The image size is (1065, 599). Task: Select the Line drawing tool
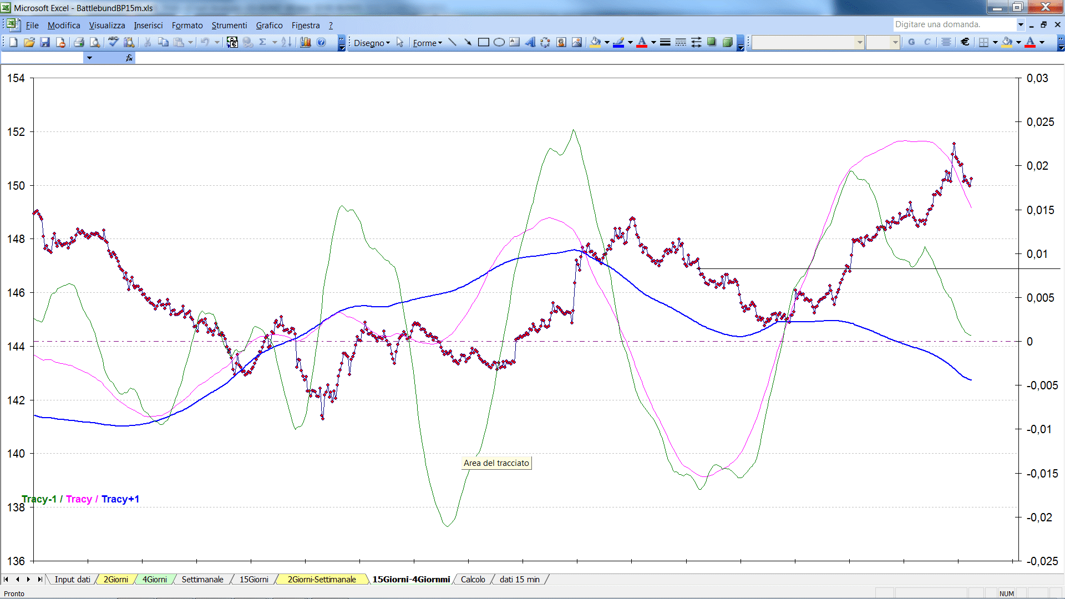[x=453, y=42]
